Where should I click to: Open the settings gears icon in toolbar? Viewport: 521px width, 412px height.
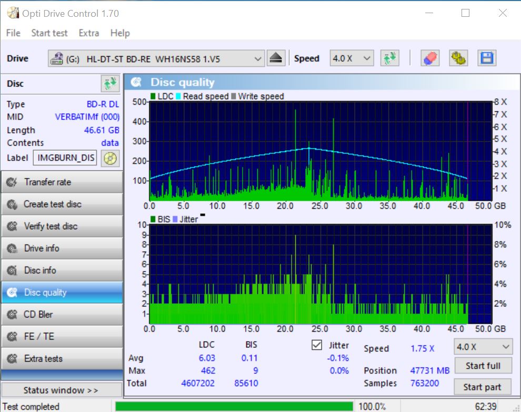458,58
